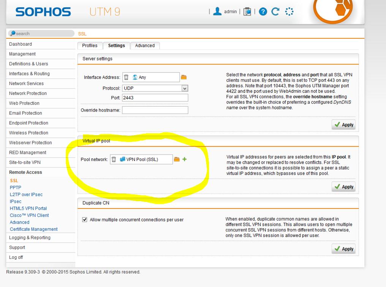Click the magnifier icon in search box

pos(13,33)
